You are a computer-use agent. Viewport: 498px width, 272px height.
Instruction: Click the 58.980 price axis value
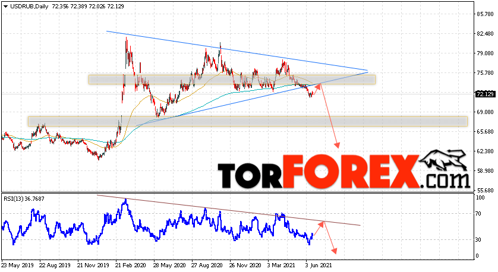(x=485, y=171)
